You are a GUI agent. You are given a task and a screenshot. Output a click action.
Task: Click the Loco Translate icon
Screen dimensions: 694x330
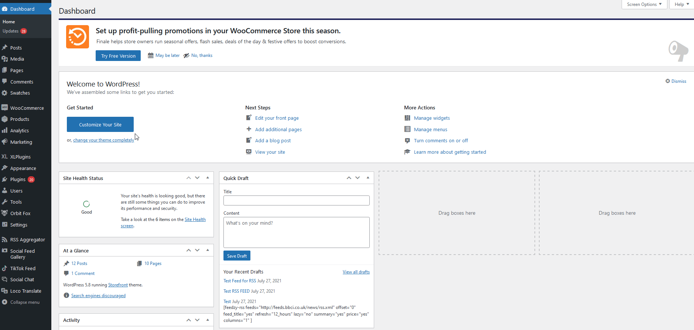point(4,291)
